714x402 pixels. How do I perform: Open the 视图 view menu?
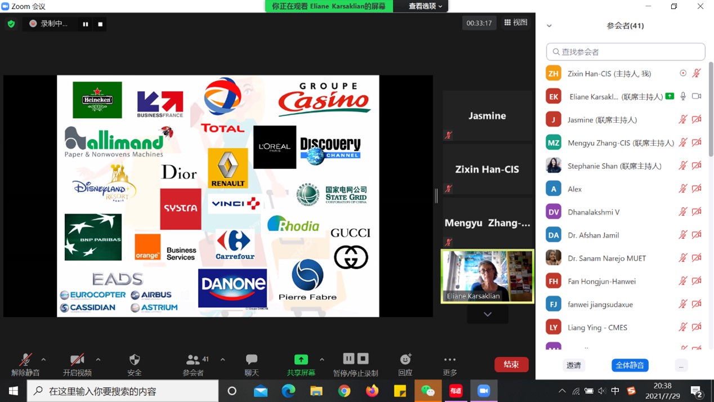pyautogui.click(x=515, y=23)
